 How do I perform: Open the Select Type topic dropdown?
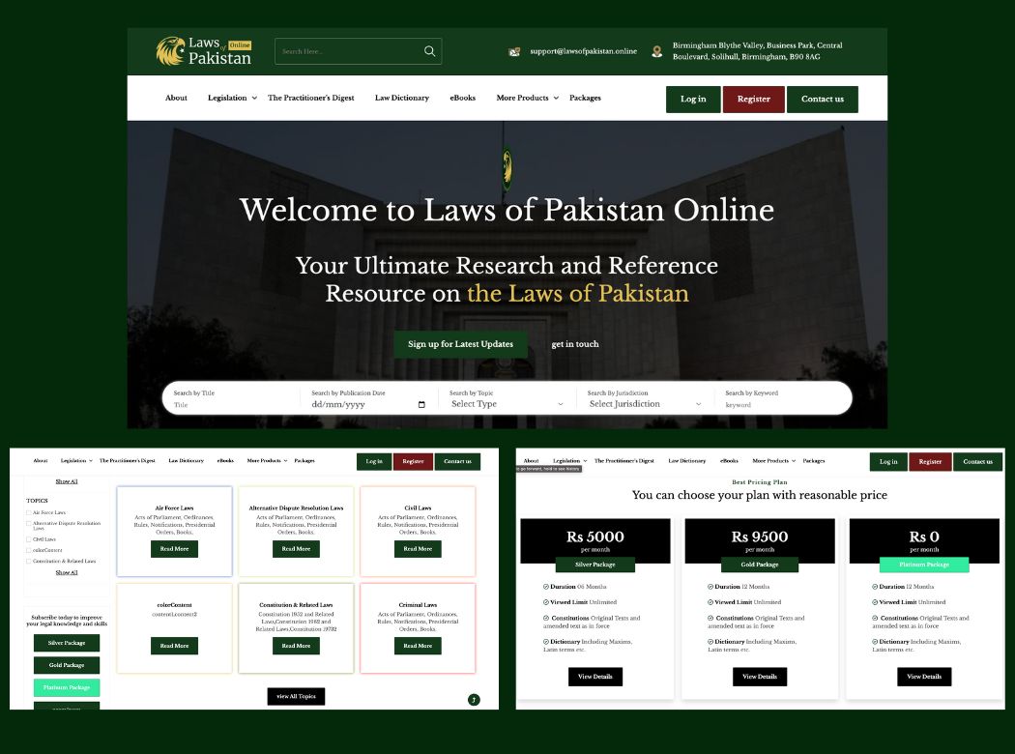click(x=507, y=404)
